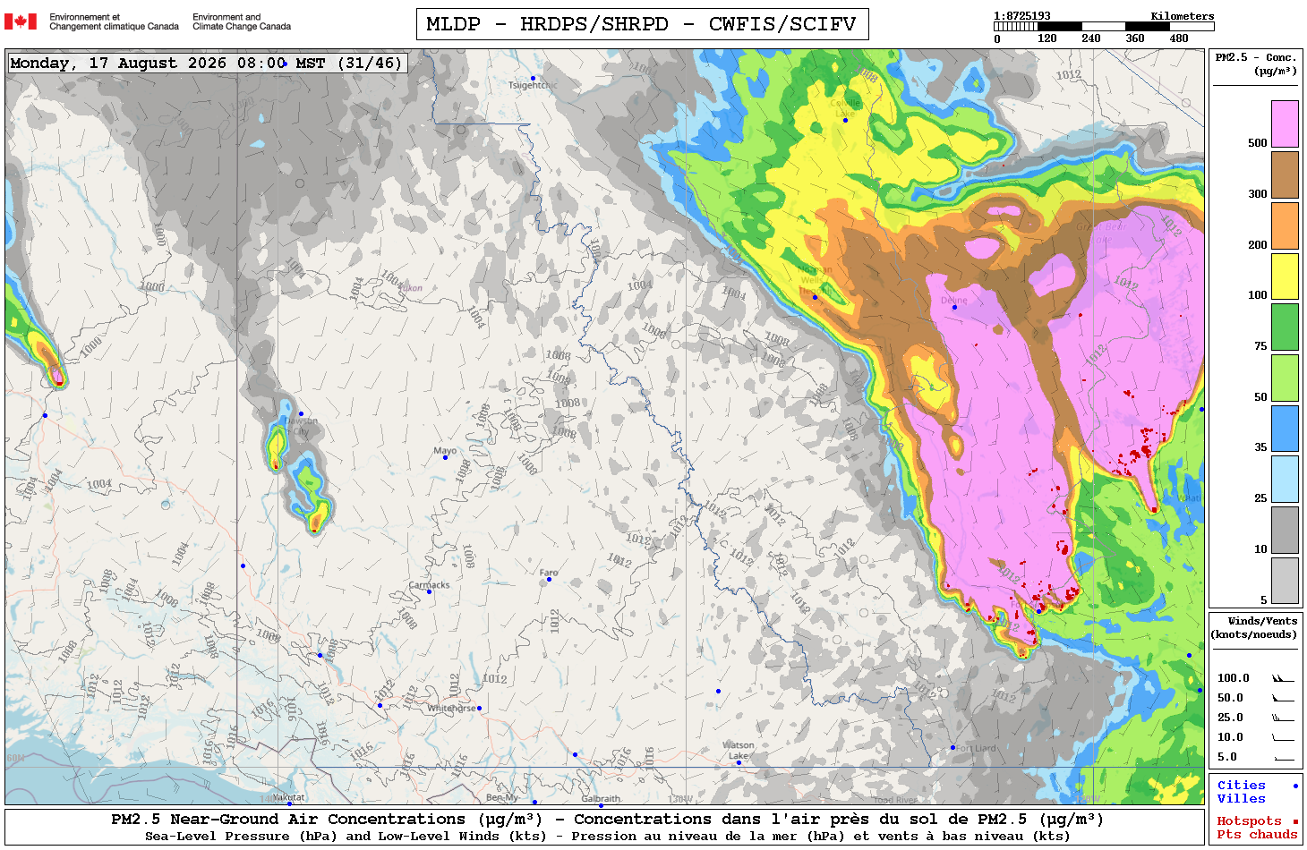This screenshot has height=850, width=1307.
Task: Click the 'Carmacks' map label
Action: click(429, 585)
